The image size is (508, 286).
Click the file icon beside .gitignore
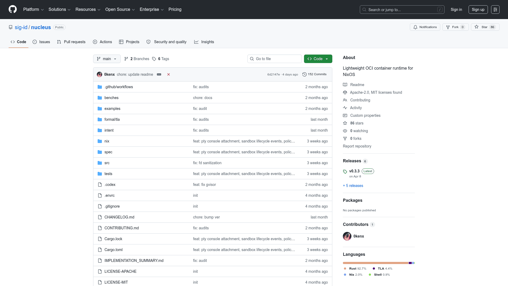tap(100, 206)
